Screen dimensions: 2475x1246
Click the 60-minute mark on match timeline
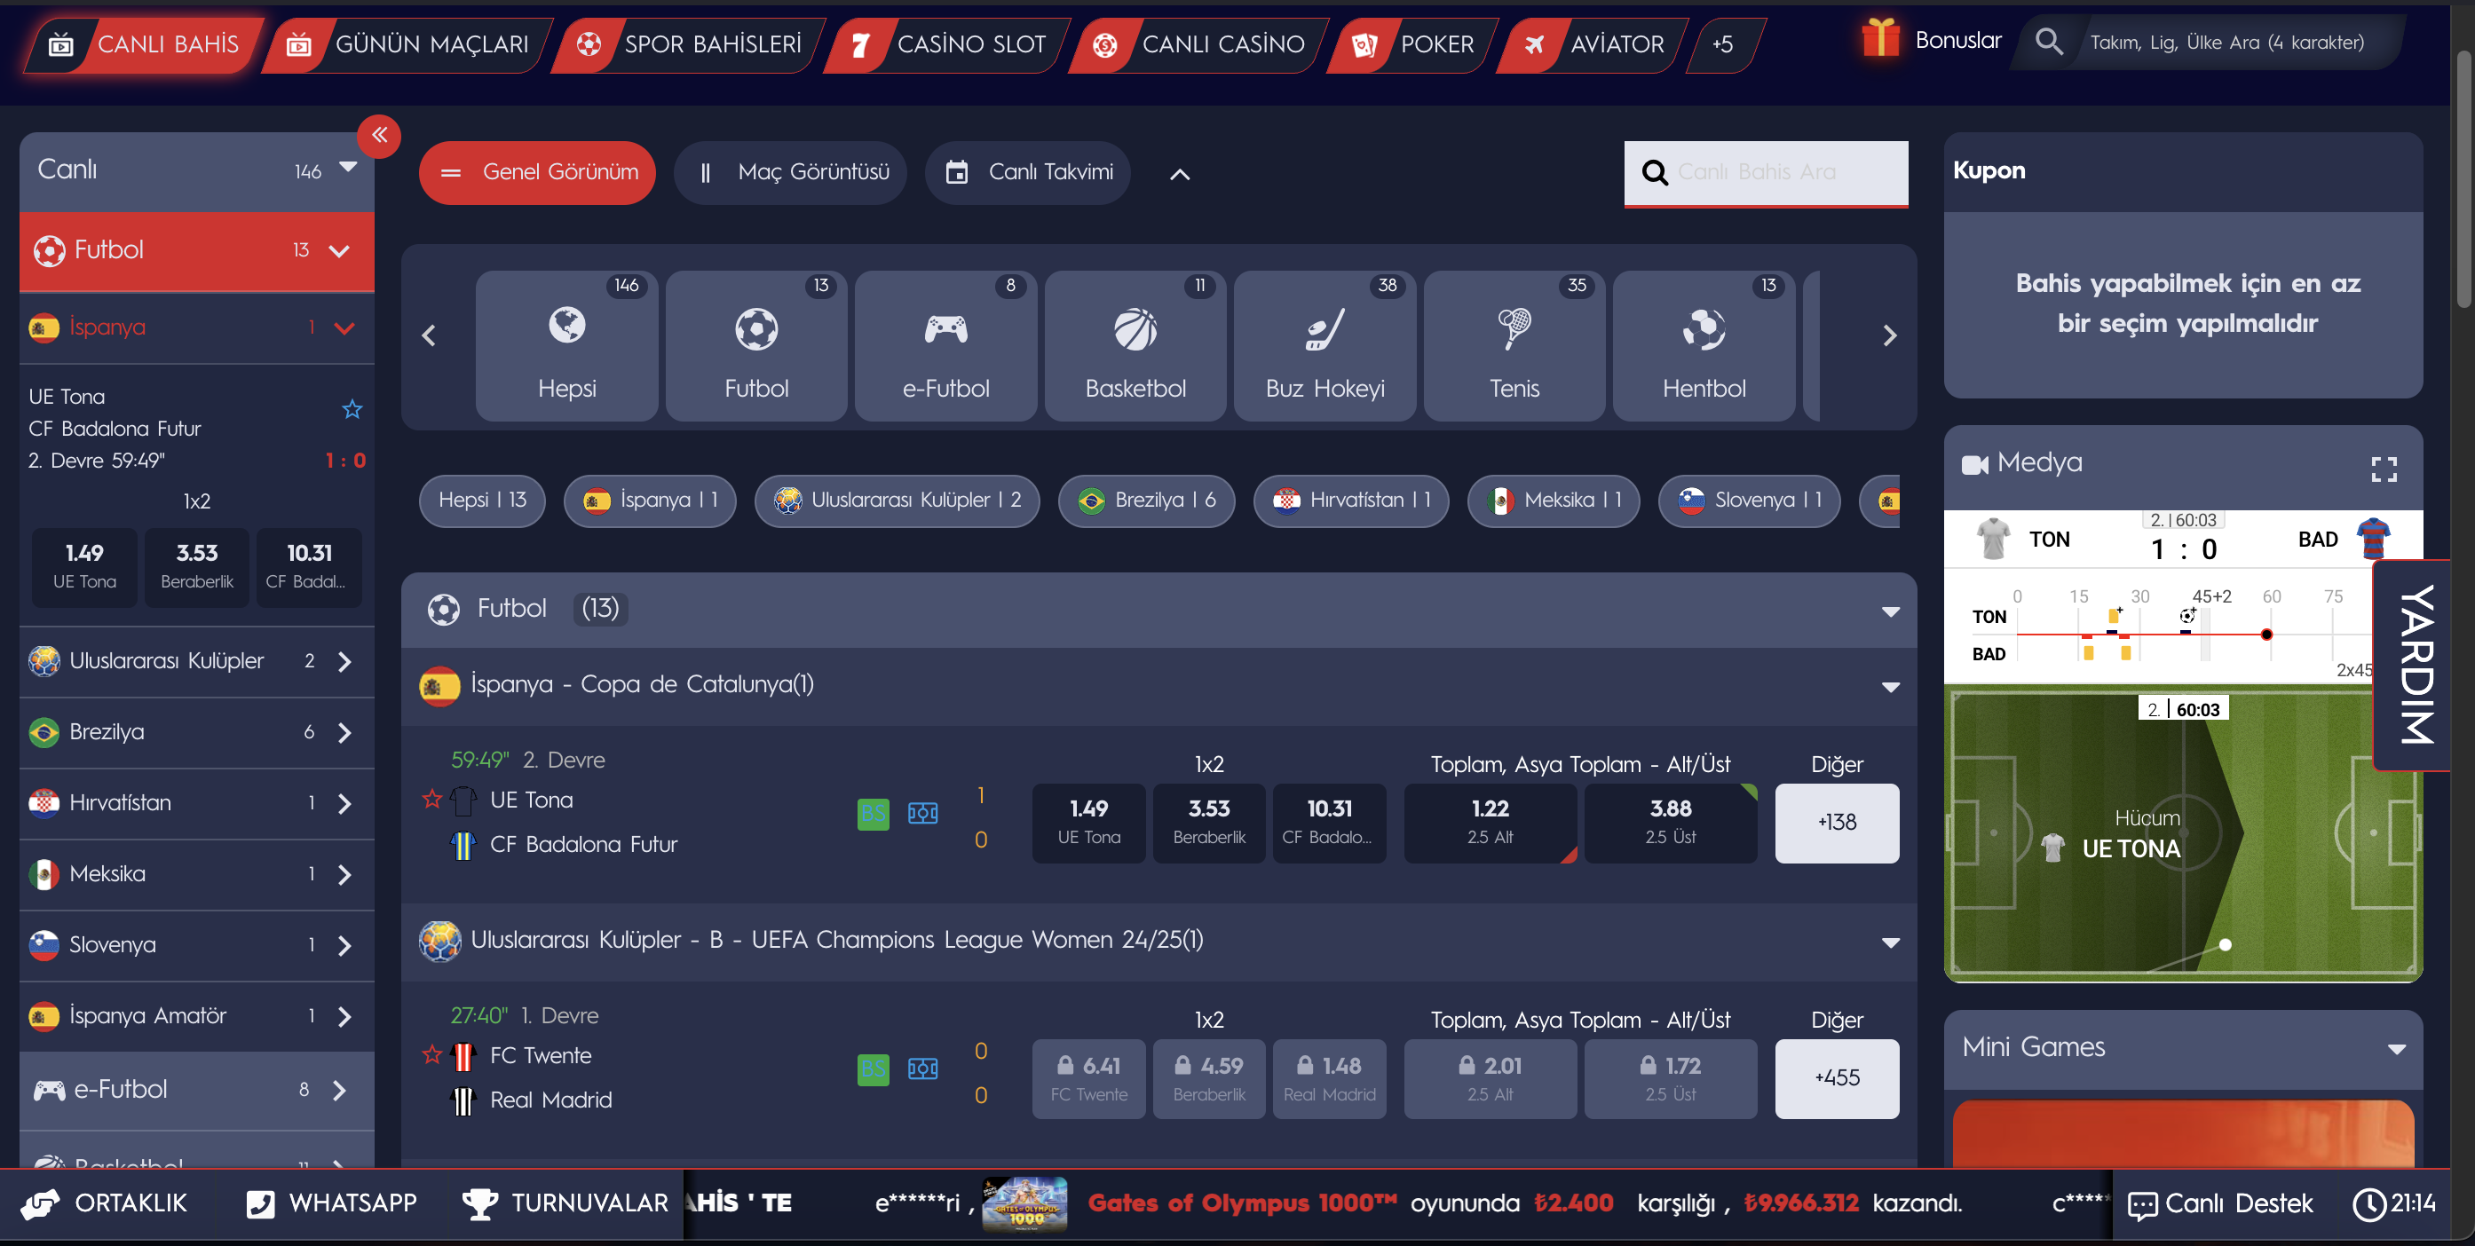click(x=2270, y=596)
